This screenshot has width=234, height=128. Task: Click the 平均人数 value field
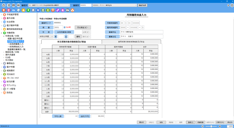coord(71,116)
